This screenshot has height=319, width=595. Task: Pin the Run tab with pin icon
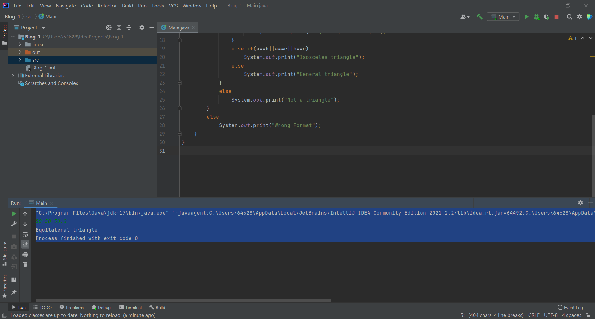coord(14,292)
